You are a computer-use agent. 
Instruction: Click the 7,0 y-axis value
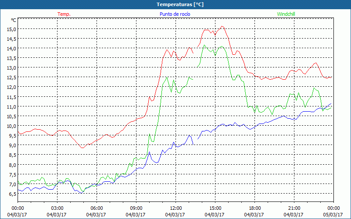[x=13, y=184]
